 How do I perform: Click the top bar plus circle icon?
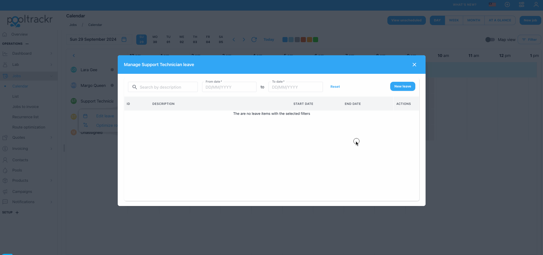coord(507,5)
